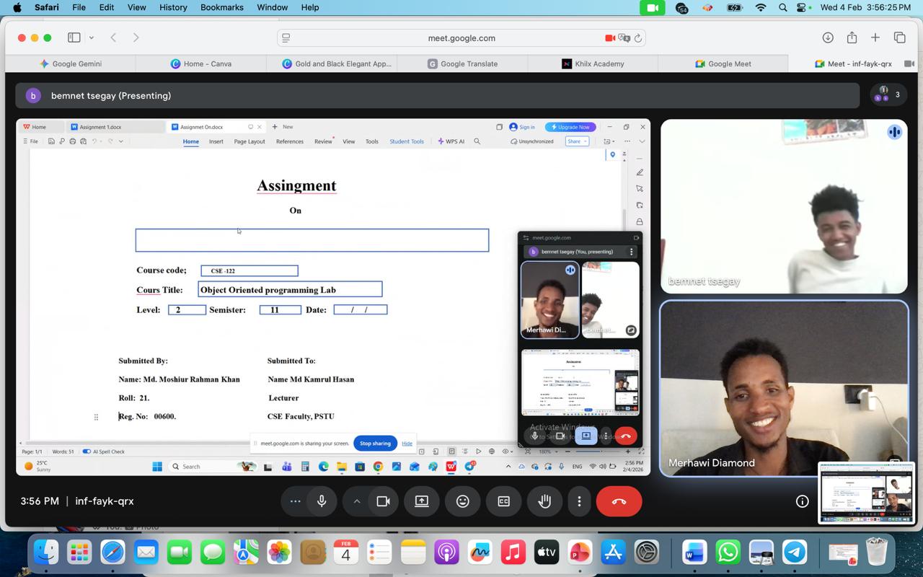This screenshot has width=923, height=577.
Task: Toggle the Safari sidebar button
Action: [x=74, y=38]
